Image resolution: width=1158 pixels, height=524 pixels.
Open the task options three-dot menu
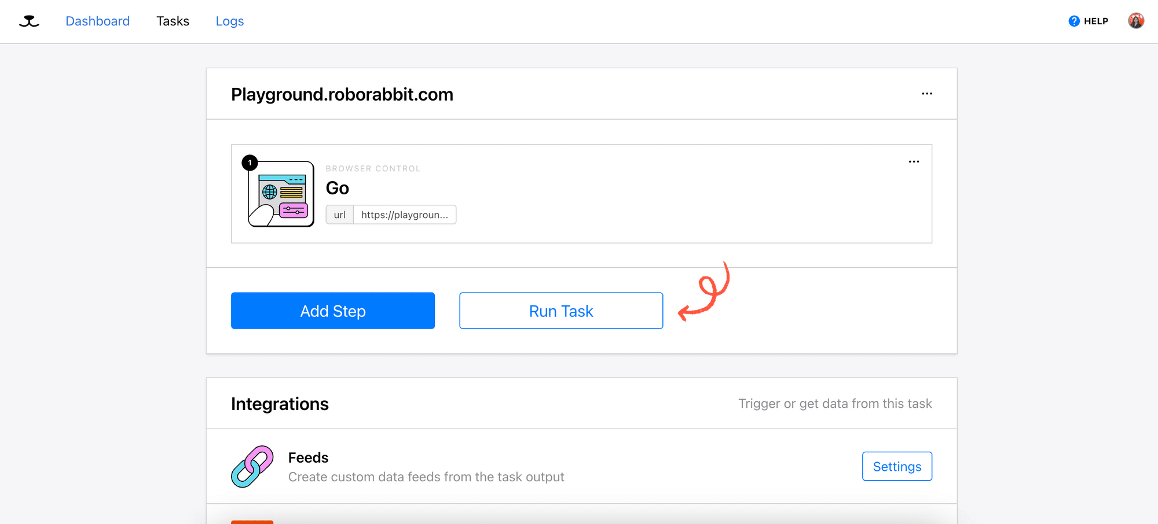[927, 93]
